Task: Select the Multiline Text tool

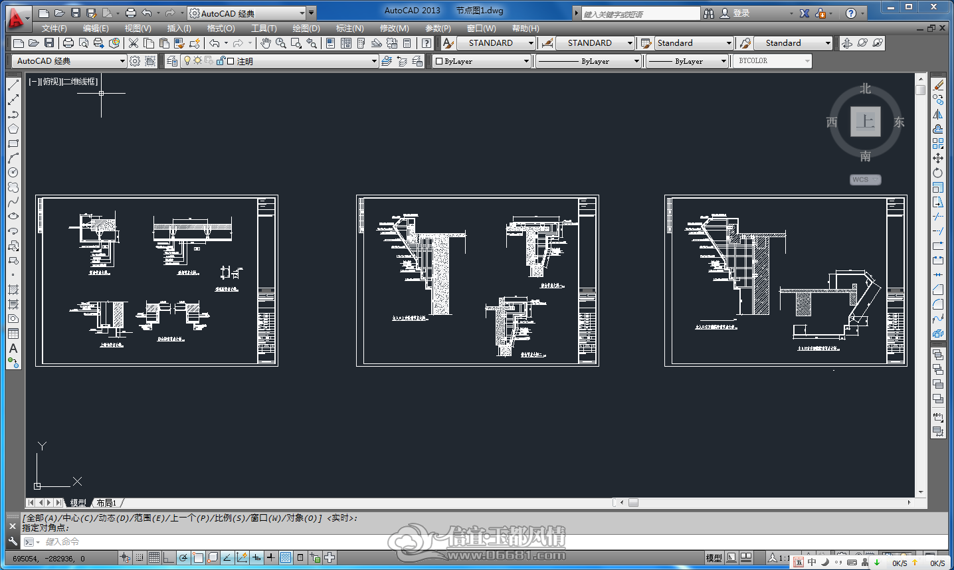Action: [13, 348]
